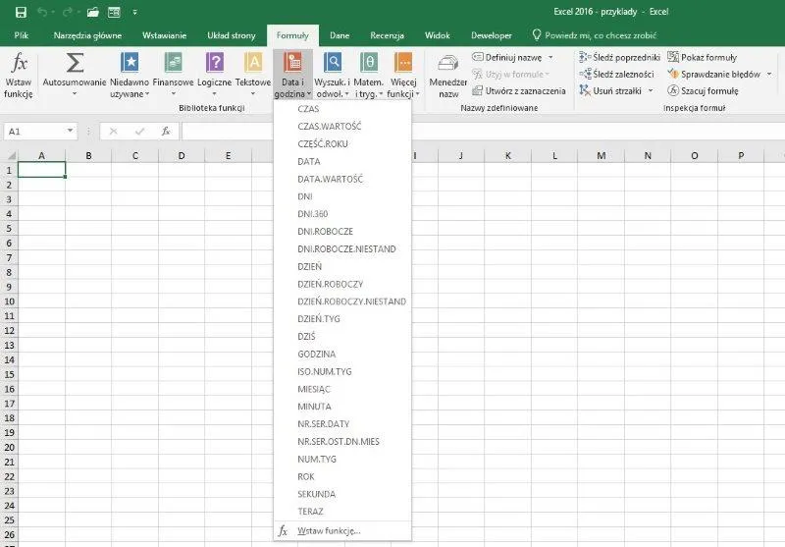Expand the Sprawdzanie błędów dropdown arrow
Image resolution: width=785 pixels, height=547 pixels.
tap(768, 74)
